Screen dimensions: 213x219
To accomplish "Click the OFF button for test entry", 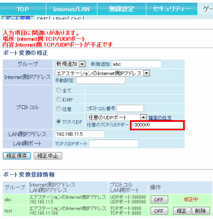I will coord(159,211).
